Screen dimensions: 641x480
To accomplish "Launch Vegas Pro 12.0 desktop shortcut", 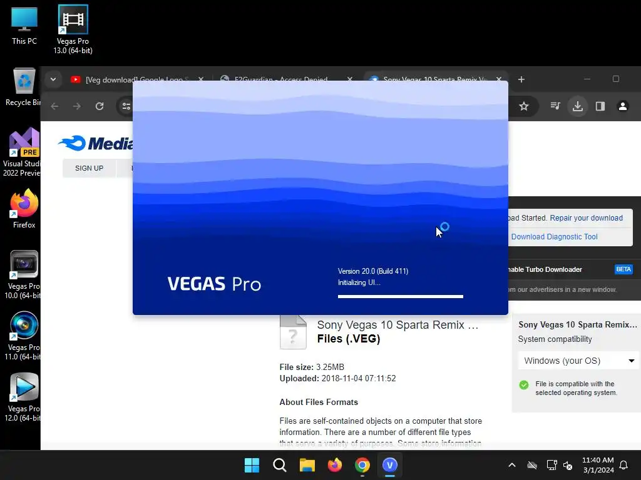I will (23, 397).
